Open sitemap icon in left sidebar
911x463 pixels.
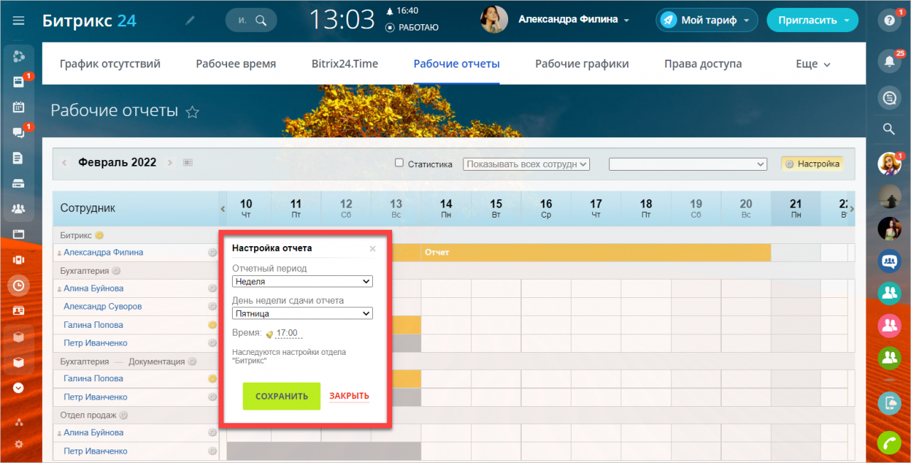(x=19, y=422)
